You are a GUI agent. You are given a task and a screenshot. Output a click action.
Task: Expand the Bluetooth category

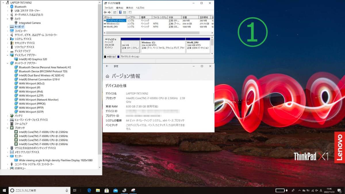[7, 7]
